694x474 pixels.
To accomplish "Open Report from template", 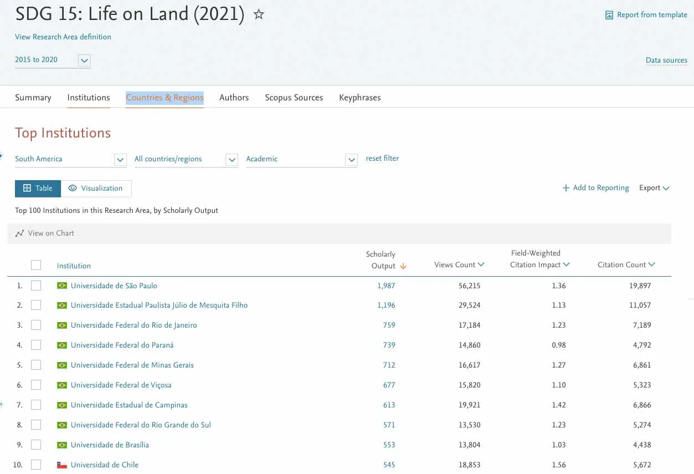I will pos(646,15).
